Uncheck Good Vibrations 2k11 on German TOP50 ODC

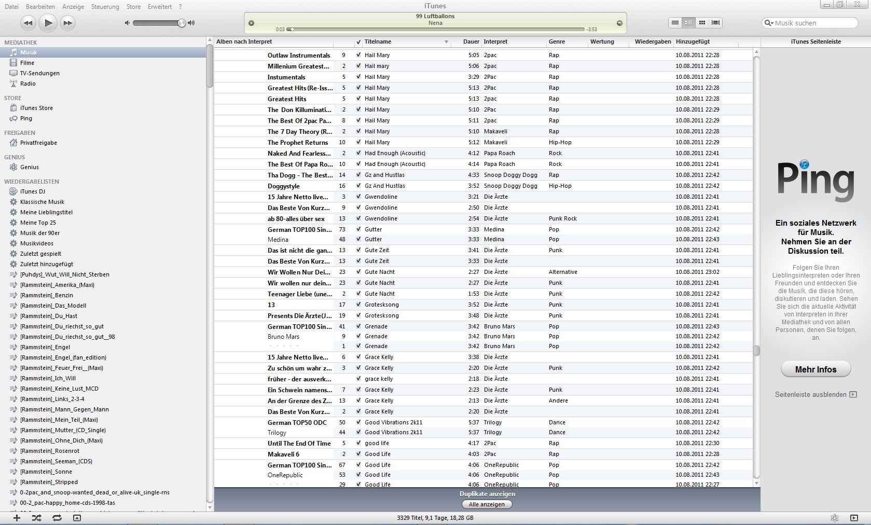[x=358, y=422]
